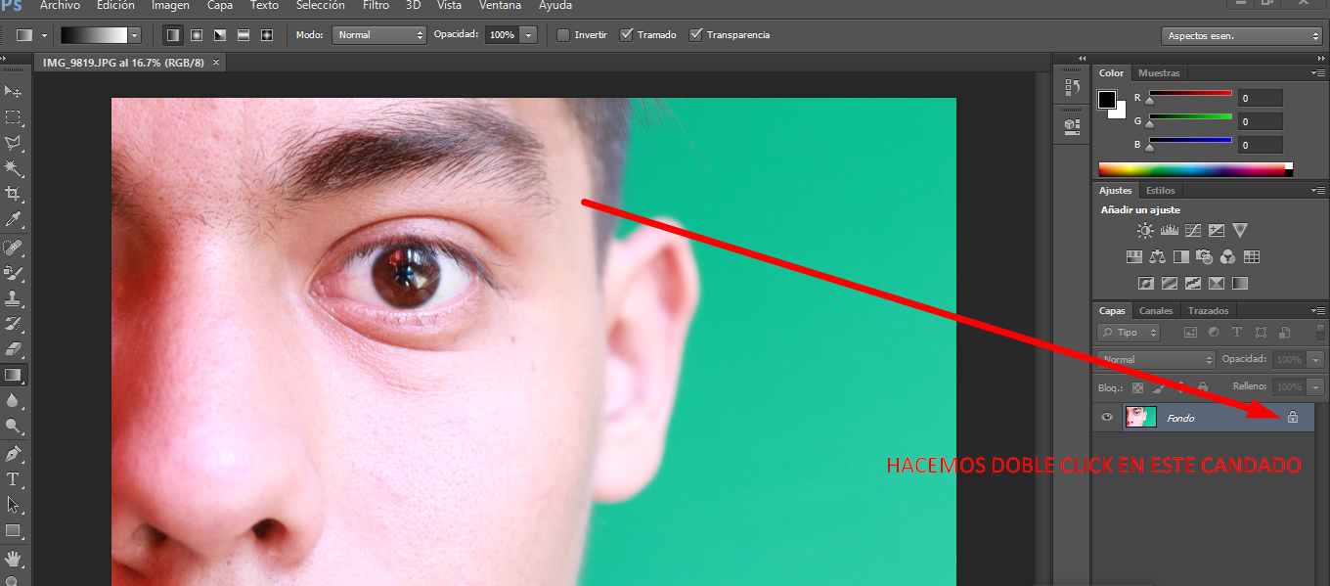Add Curves adjustment
Screen dimensions: 1330x586
pyautogui.click(x=1192, y=231)
